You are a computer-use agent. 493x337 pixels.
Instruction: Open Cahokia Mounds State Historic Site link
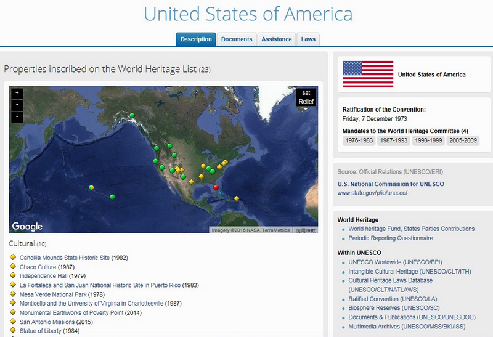65,258
